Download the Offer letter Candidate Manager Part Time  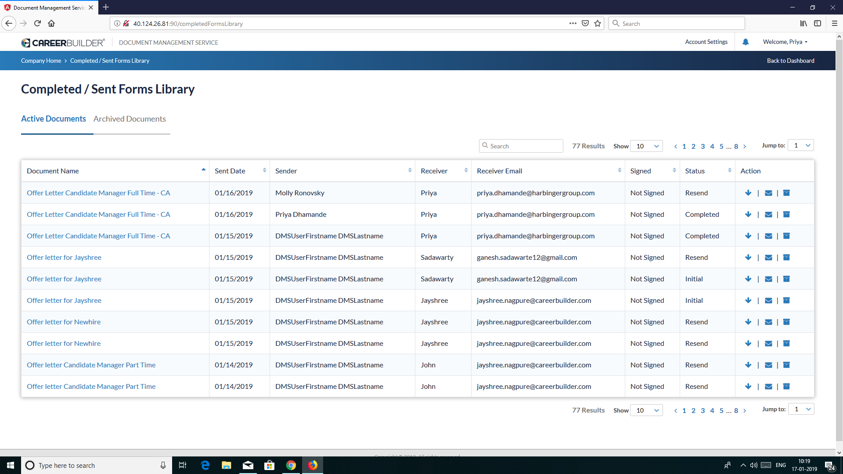[x=748, y=365]
